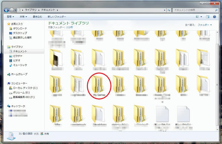Click the お気に入り star icon
Image resolution: width=222 pixels, height=144 pixels.
coord(9,24)
